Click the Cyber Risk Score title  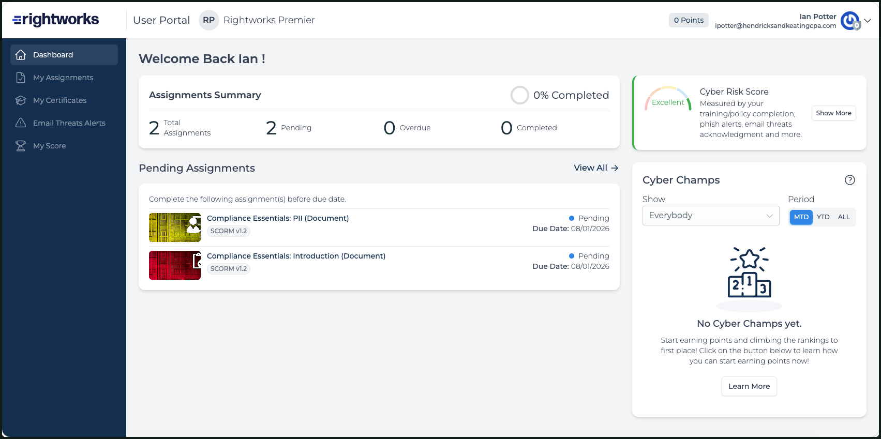click(x=734, y=92)
